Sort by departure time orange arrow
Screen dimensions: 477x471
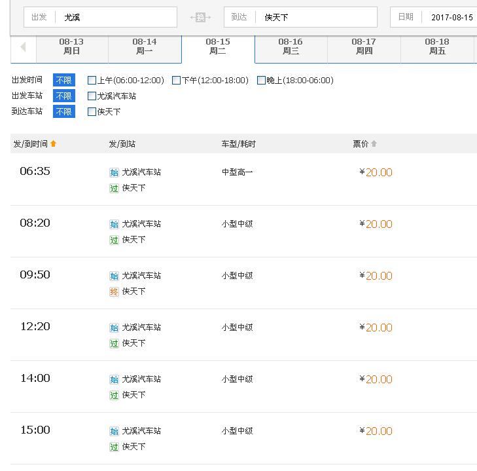click(53, 143)
